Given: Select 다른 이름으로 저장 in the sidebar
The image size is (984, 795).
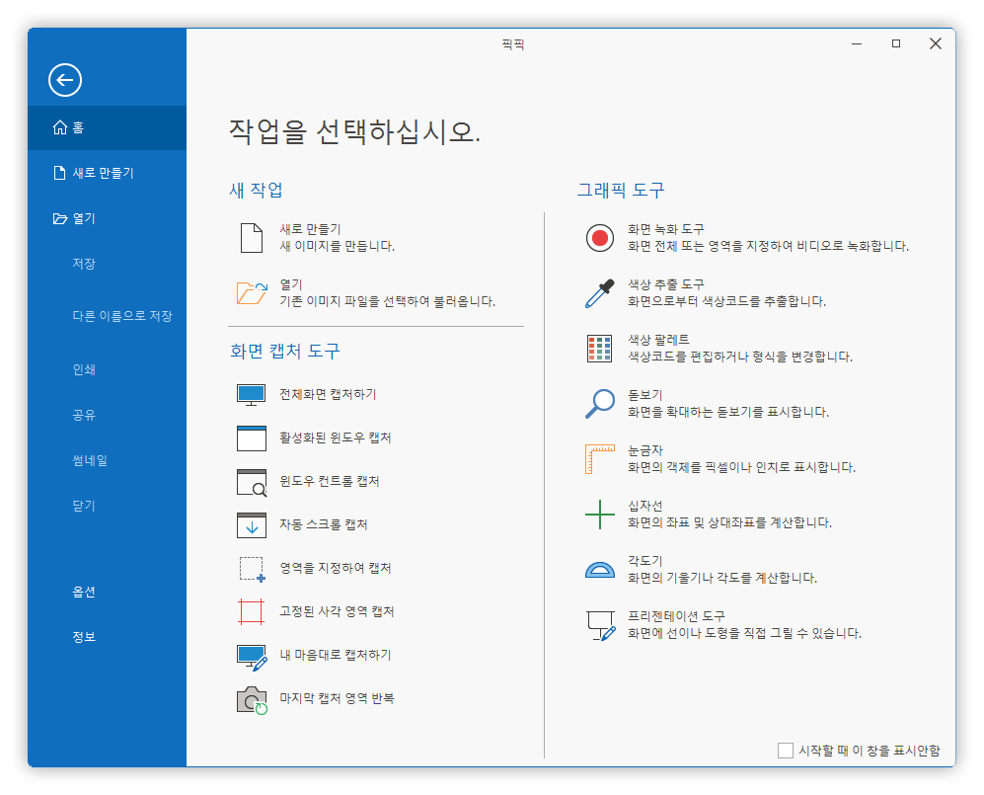Looking at the screenshot, I should tap(122, 316).
